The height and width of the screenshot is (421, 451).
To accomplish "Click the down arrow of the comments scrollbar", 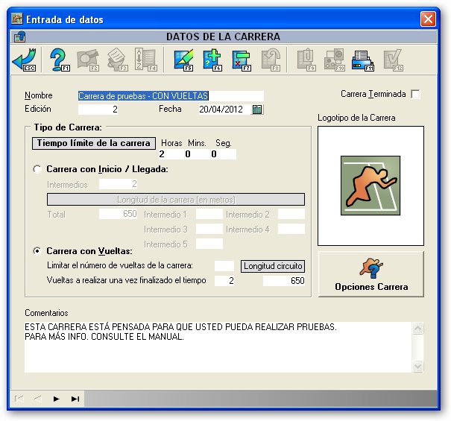I will coord(417,366).
